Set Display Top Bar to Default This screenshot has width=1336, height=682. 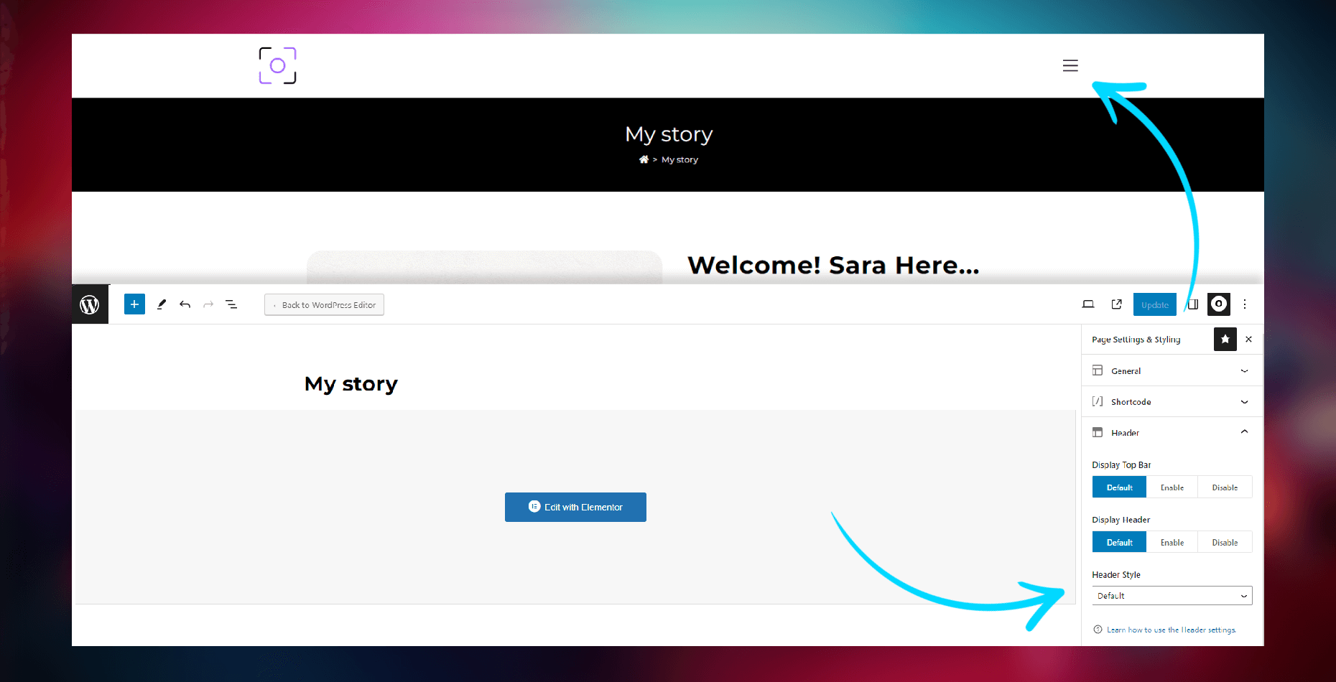1119,487
